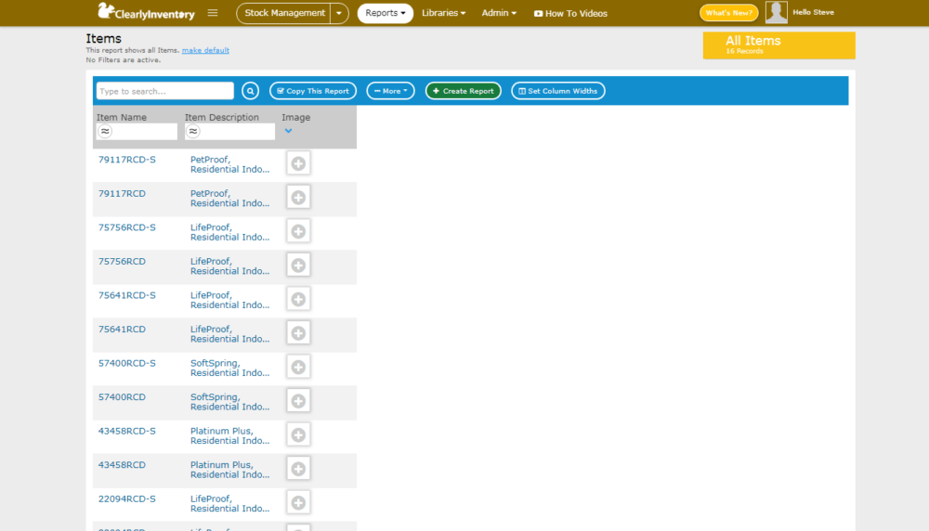Add image for item 22094RCD-S
The height and width of the screenshot is (531, 929).
[298, 502]
